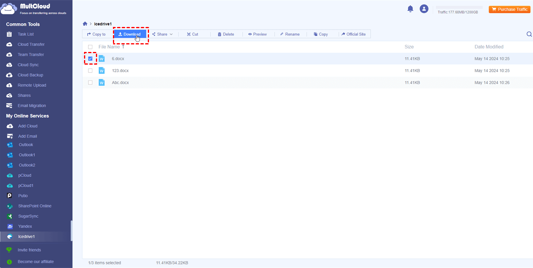
Task: Click Rename in toolbar
Action: point(290,34)
